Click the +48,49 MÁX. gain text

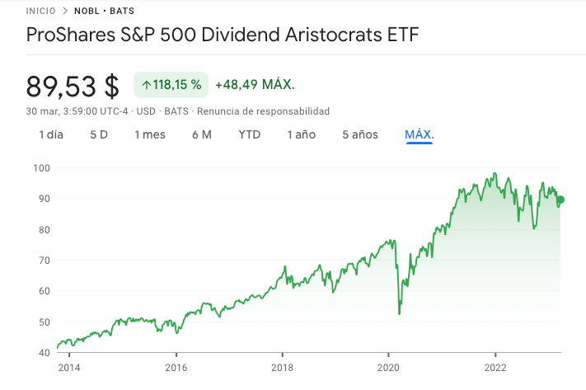255,85
